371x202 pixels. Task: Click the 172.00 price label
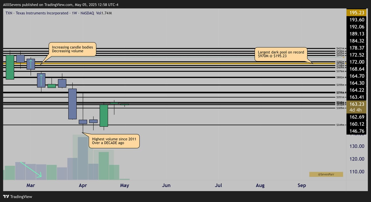[357, 62]
